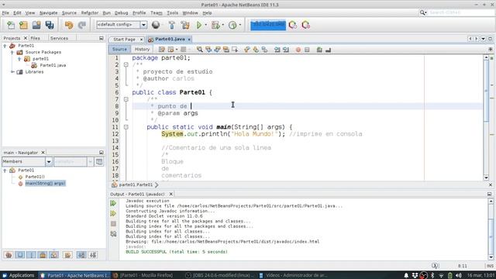Open the Refactor menu
Viewport: 496px width, 279px height.
[x=90, y=13]
